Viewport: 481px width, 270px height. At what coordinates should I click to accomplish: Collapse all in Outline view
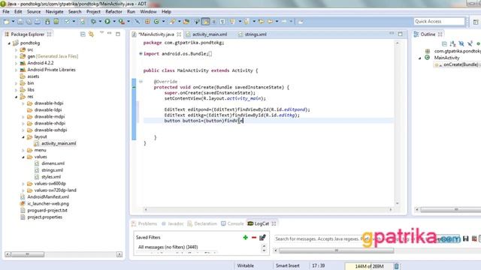click(444, 43)
